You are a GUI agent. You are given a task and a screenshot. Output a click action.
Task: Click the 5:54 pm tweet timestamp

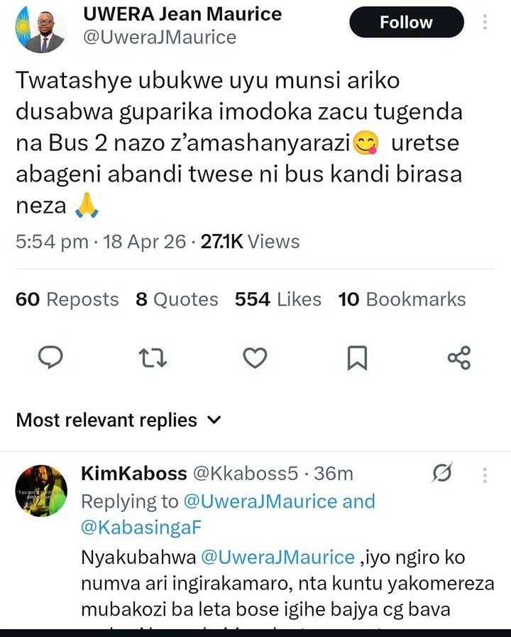[x=52, y=242]
